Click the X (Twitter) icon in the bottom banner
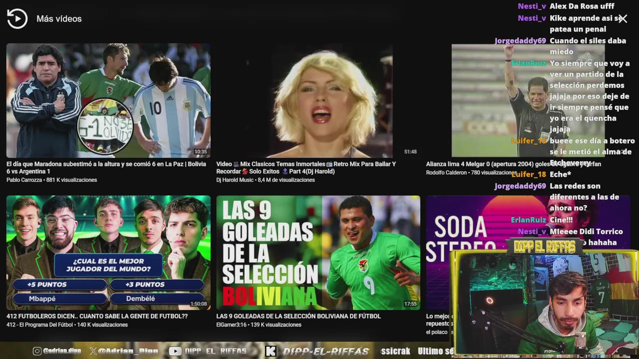Image resolution: width=639 pixels, height=359 pixels. click(93, 351)
